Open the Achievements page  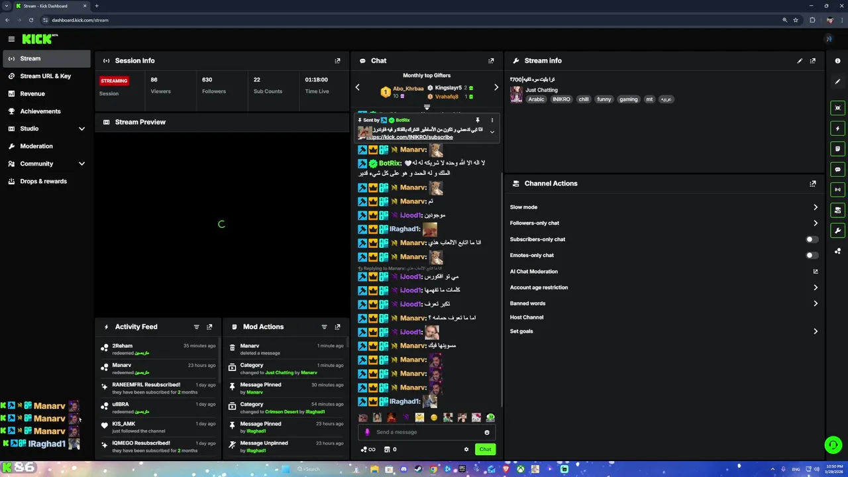pos(46,111)
